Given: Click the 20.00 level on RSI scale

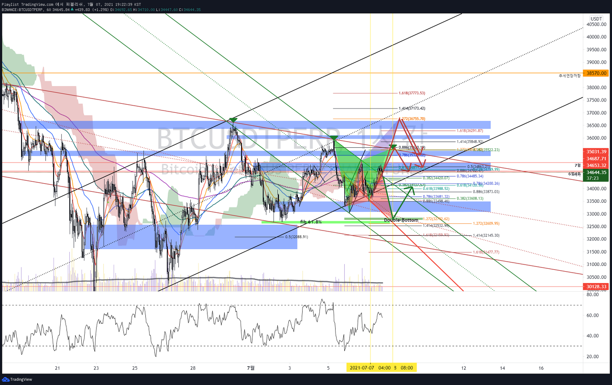Looking at the screenshot, I should tap(591, 356).
